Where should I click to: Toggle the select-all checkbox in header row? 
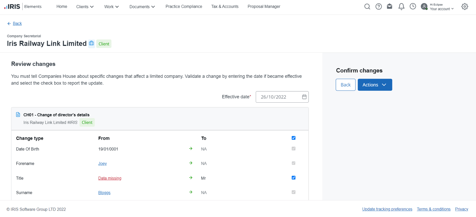[x=293, y=138]
